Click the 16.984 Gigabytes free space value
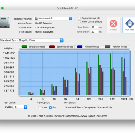 [44, 32]
